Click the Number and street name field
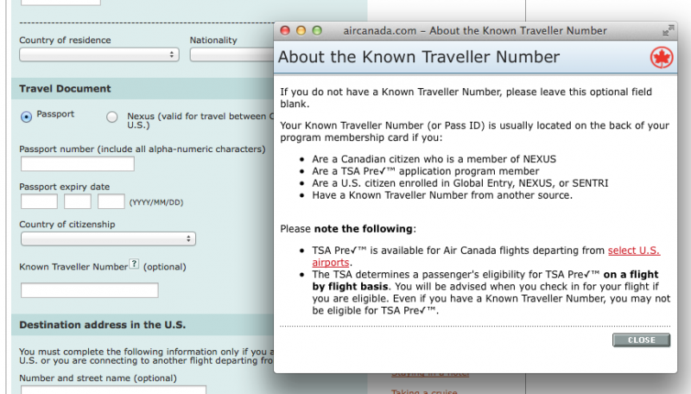The width and height of the screenshot is (691, 394). click(x=113, y=391)
